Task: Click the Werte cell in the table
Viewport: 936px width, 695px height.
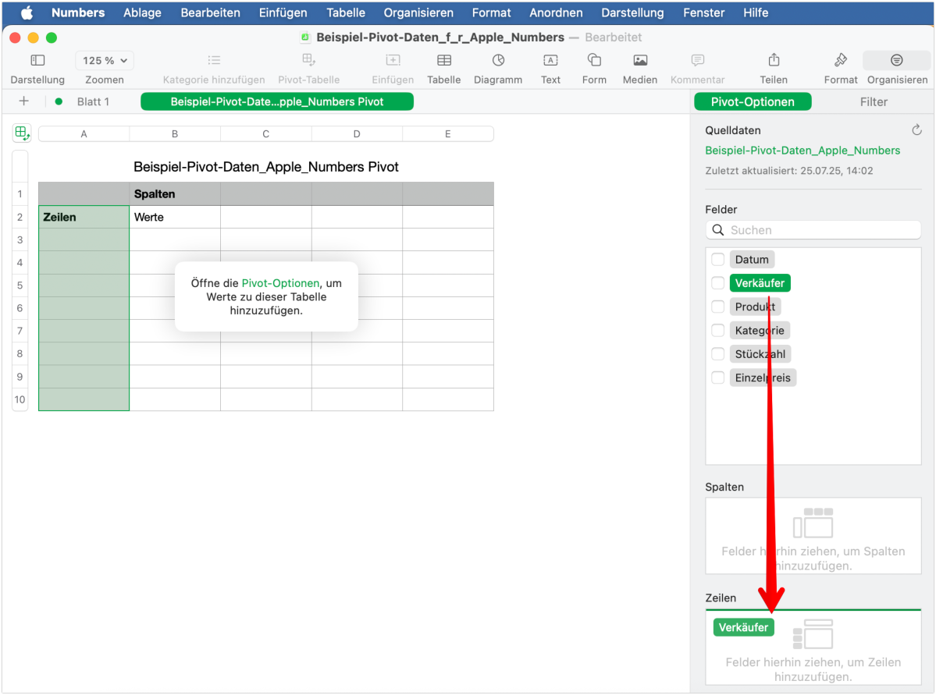Action: coord(175,217)
